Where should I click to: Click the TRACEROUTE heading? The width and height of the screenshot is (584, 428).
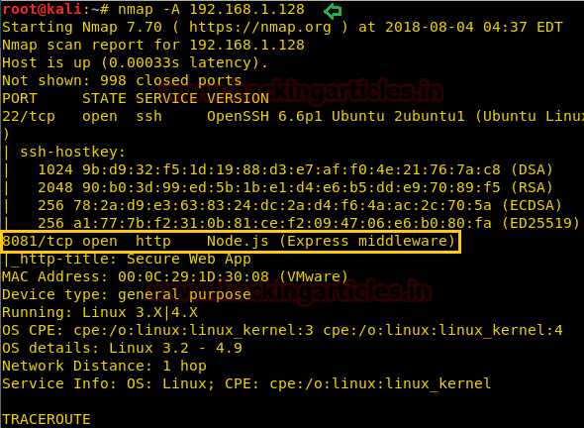point(47,419)
